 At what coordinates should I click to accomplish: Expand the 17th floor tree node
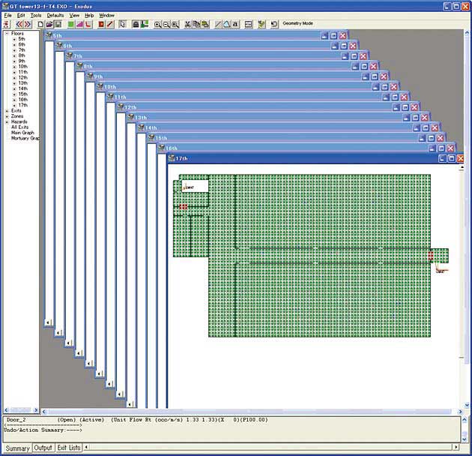click(x=14, y=105)
